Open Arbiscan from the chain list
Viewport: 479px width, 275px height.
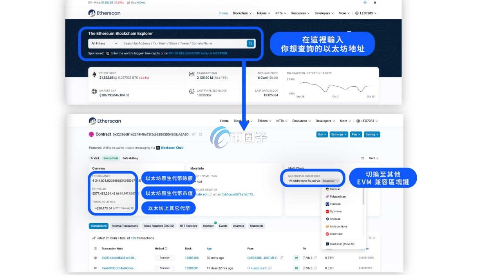point(335,219)
